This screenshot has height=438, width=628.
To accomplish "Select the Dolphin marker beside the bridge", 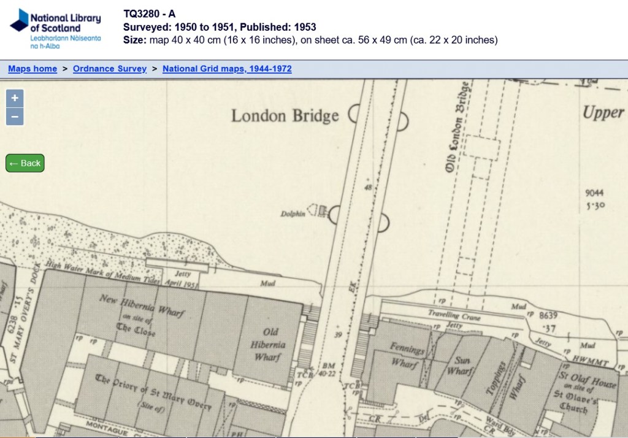I will [x=293, y=214].
